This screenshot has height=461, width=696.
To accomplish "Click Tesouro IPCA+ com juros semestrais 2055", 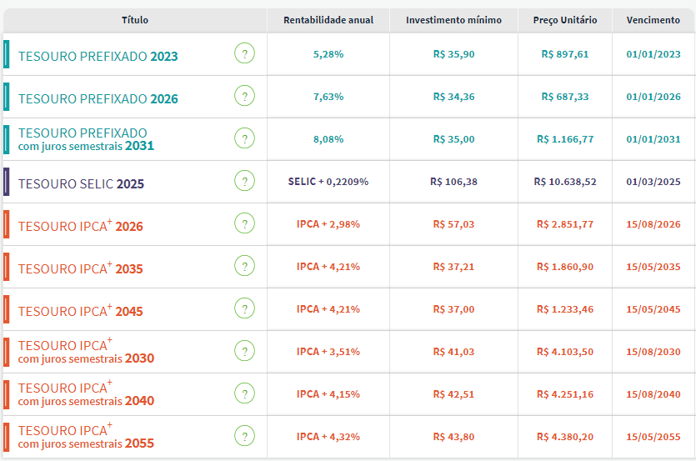I will point(85,437).
